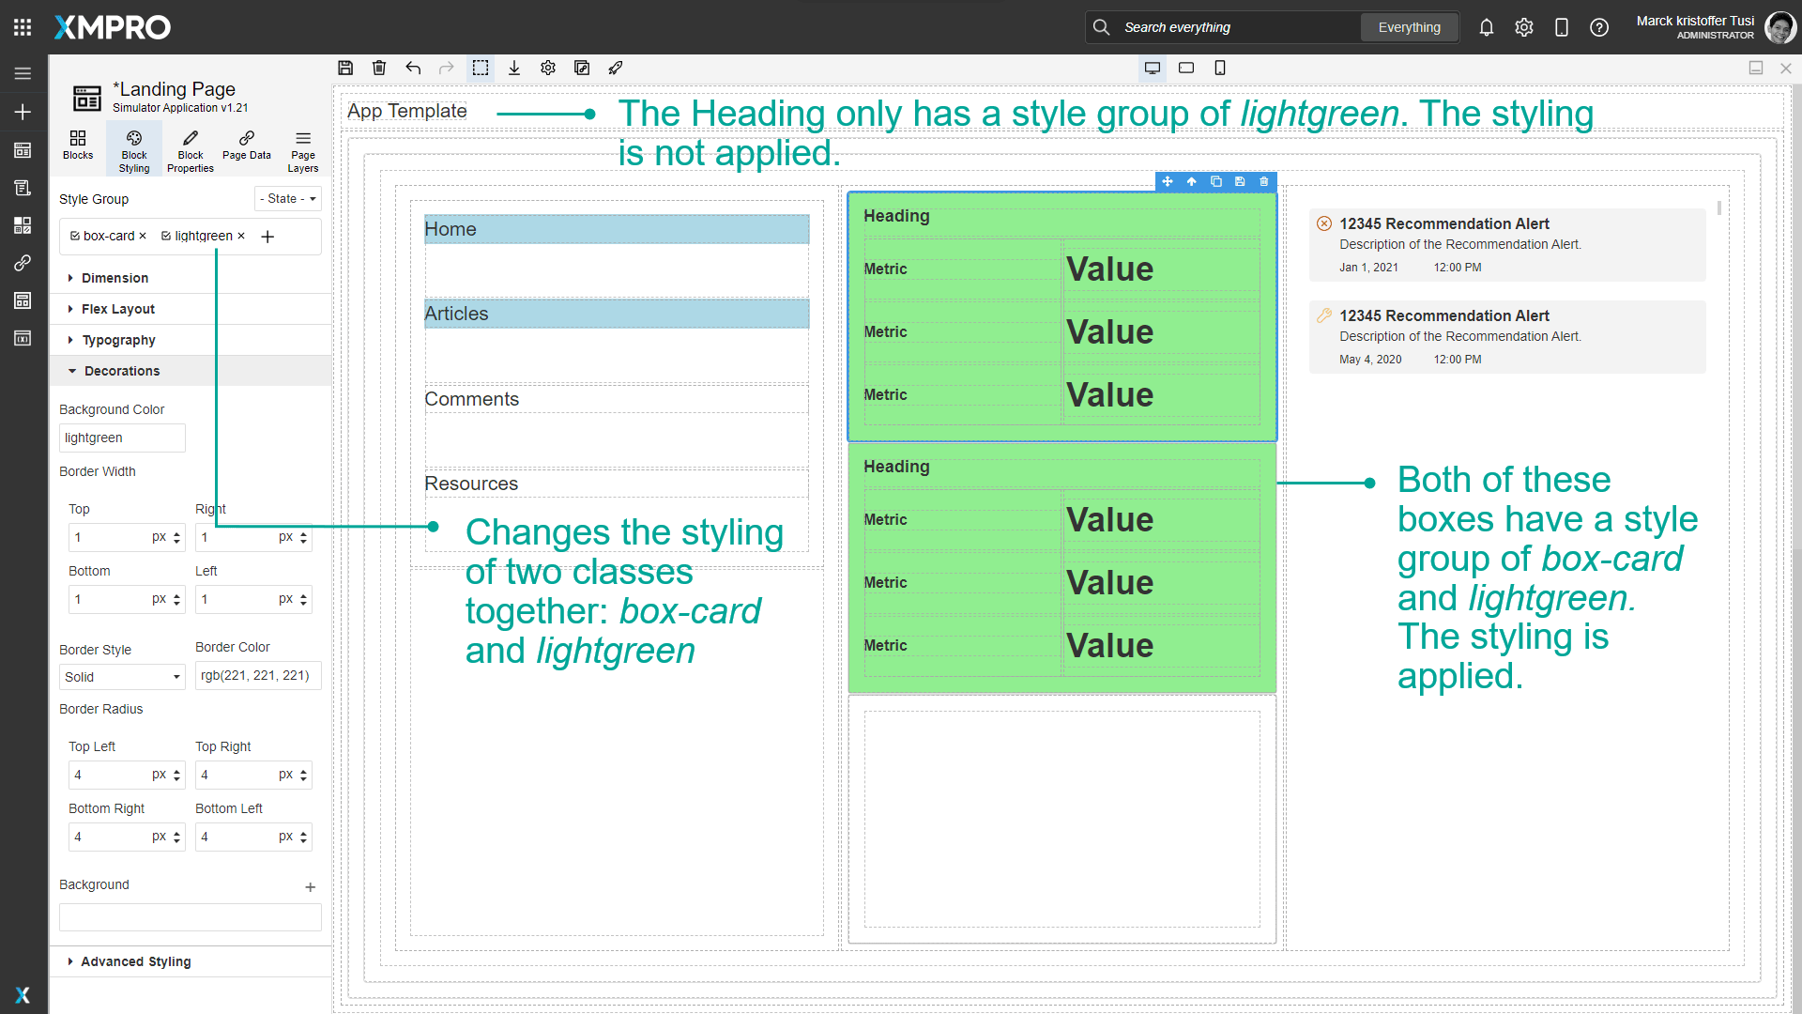This screenshot has height=1014, width=1802.
Task: Open the app launcher grid
Action: coord(23,27)
